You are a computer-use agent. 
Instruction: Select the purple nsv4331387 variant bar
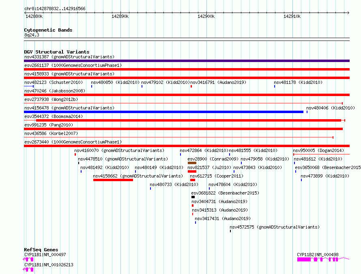click(x=187, y=61)
